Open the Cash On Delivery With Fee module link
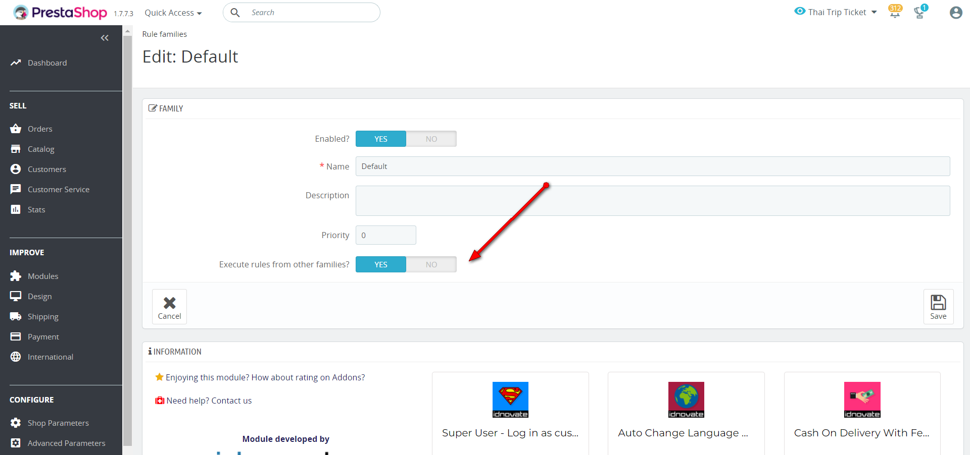 pos(862,433)
